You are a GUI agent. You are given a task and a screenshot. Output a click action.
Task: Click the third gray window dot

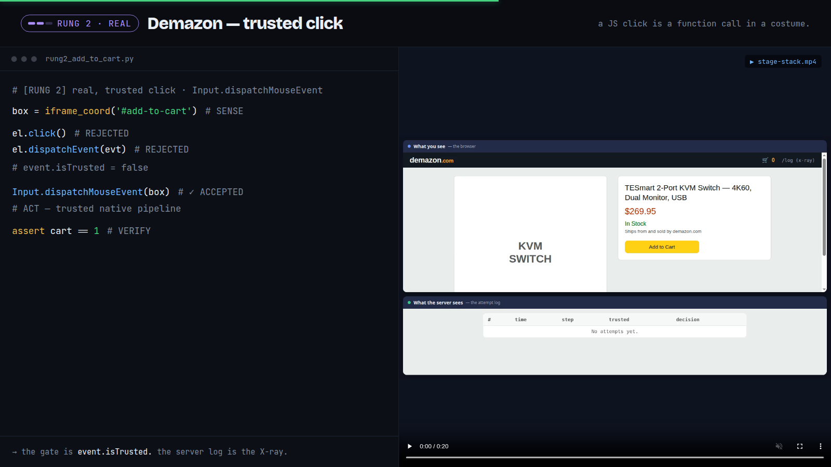click(x=34, y=59)
